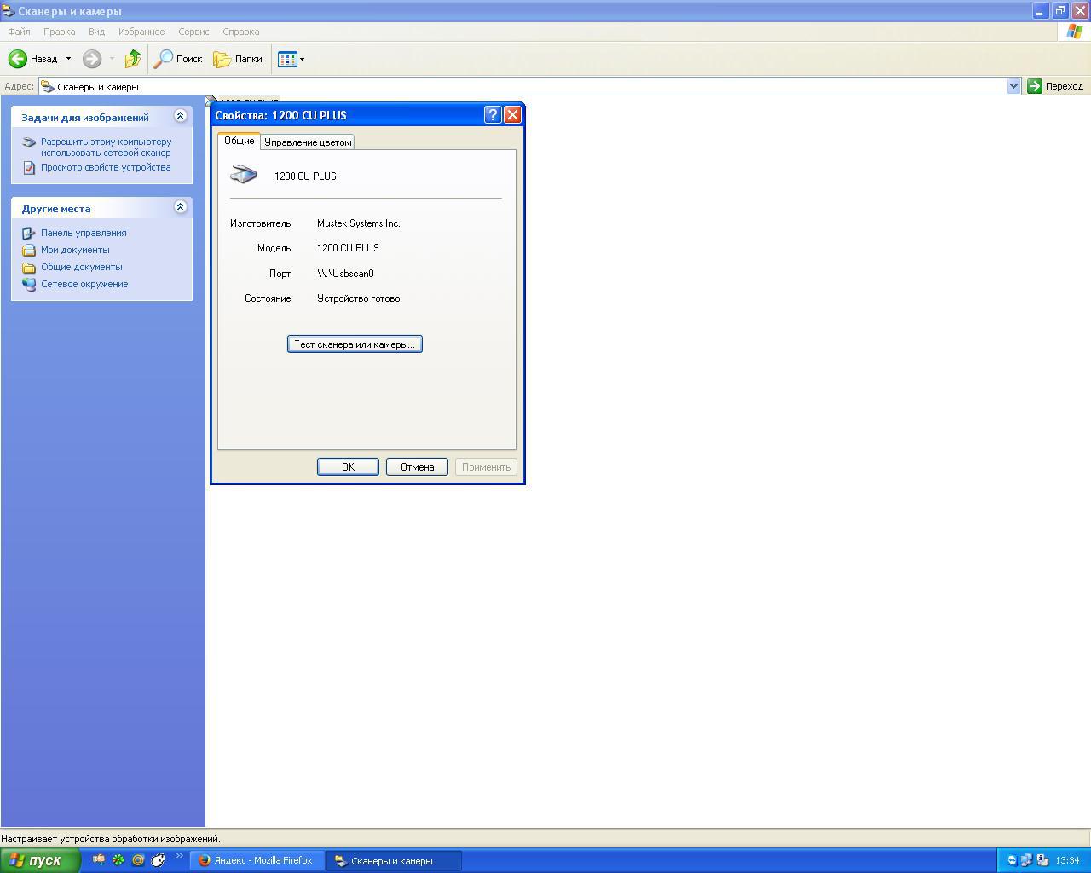
Task: Click the grey forward arrow icon
Action: point(92,59)
